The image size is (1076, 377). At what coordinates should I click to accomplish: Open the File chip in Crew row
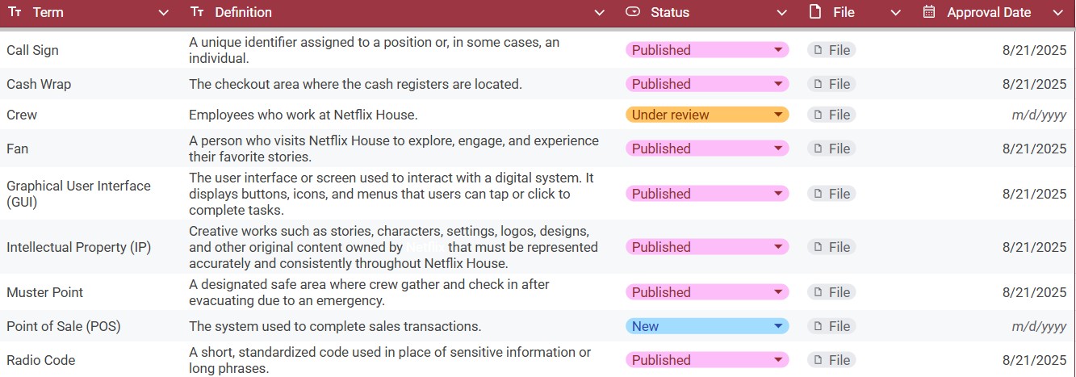coord(831,115)
